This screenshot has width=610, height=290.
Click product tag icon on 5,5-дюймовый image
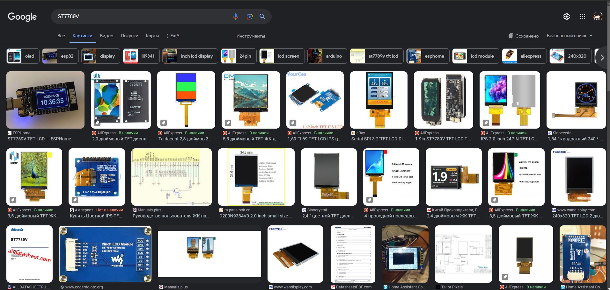[x=228, y=123]
